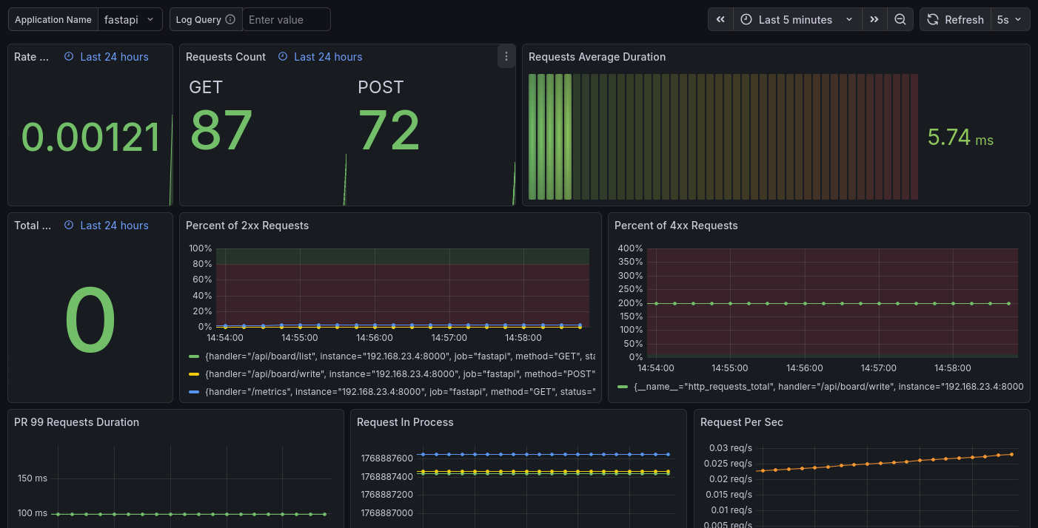Image resolution: width=1038 pixels, height=528 pixels.
Task: Click the clock icon on Total panel
Action: coord(69,226)
